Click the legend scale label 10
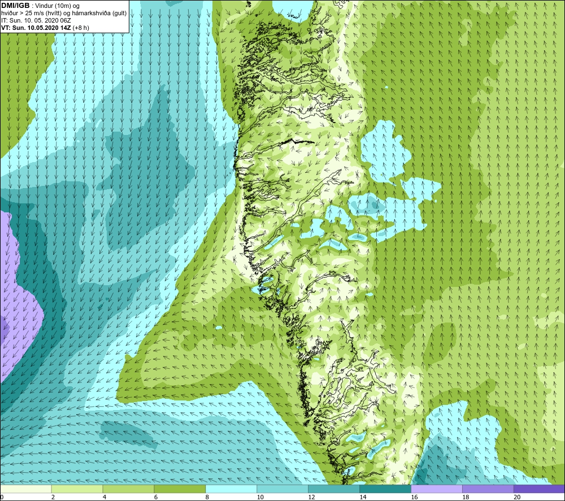 (x=260, y=497)
